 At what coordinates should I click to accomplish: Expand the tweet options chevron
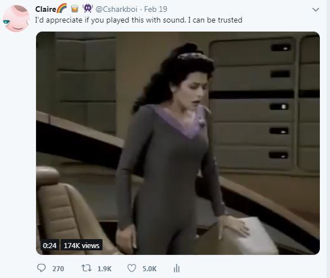pyautogui.click(x=315, y=10)
